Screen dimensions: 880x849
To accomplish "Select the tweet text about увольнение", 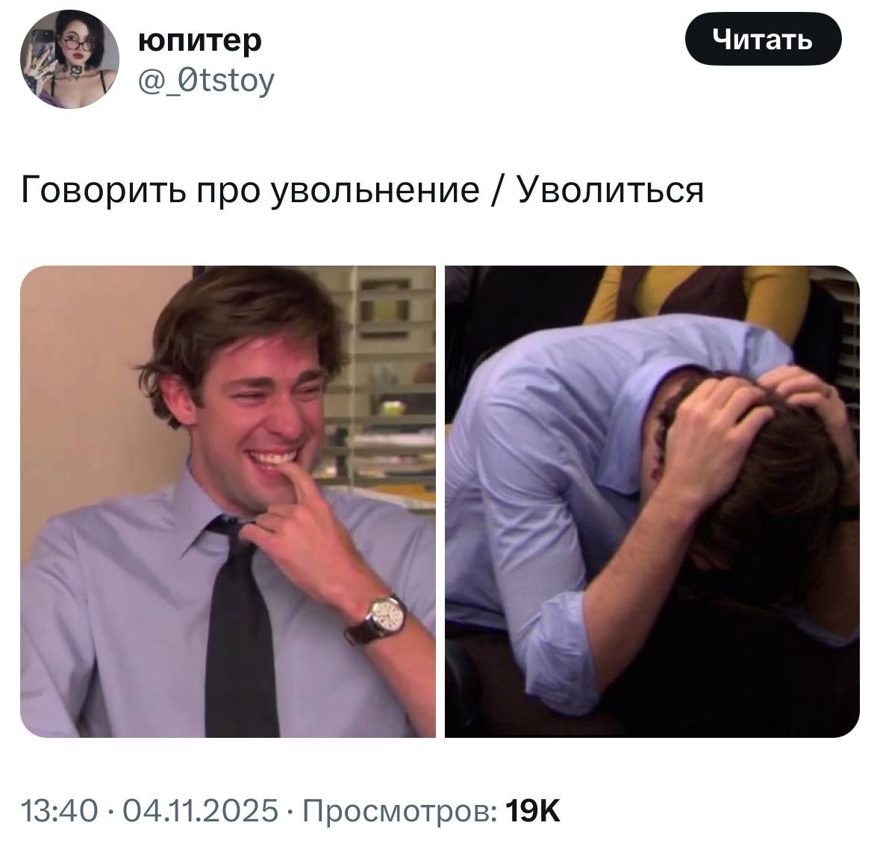I will coord(362,189).
